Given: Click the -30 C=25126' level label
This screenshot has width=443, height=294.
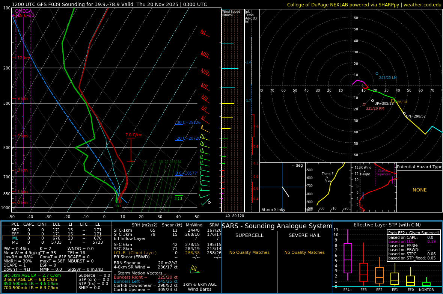Looking at the screenshot, I should tap(188, 122).
